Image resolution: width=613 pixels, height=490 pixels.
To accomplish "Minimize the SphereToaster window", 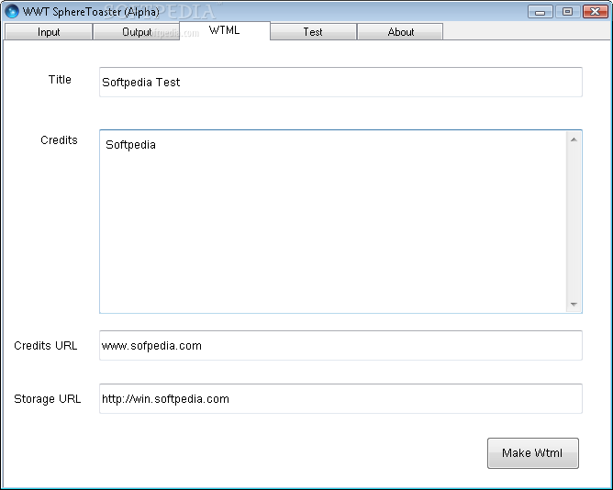I will (x=540, y=12).
